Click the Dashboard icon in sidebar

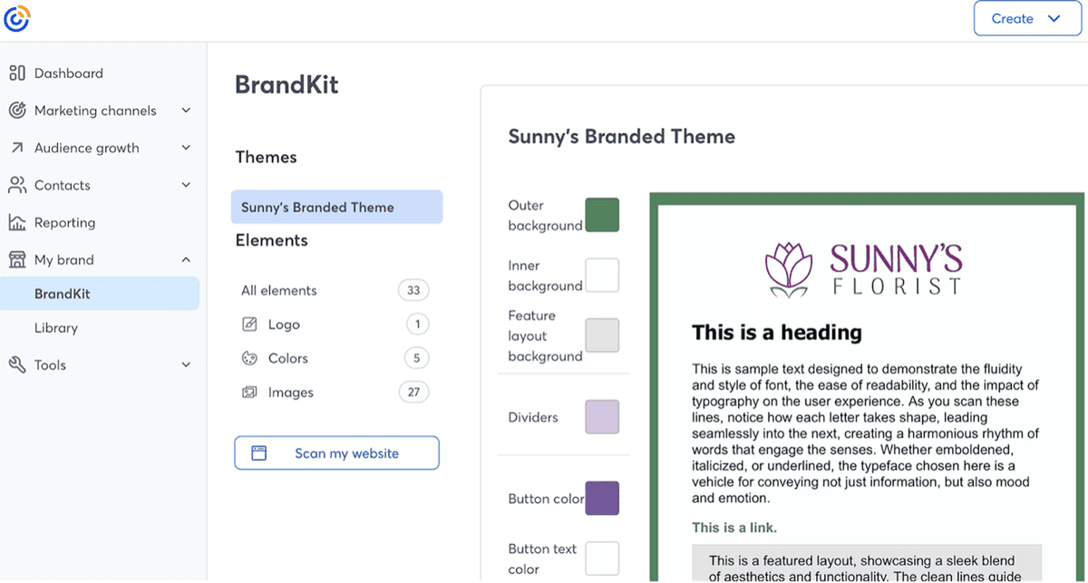coord(17,73)
